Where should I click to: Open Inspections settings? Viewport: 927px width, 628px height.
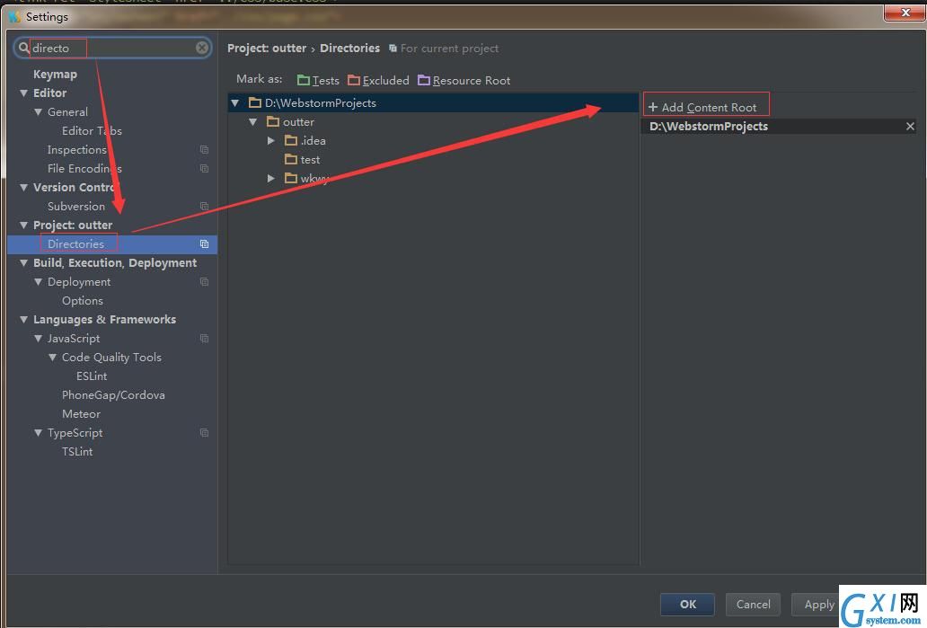pos(77,150)
